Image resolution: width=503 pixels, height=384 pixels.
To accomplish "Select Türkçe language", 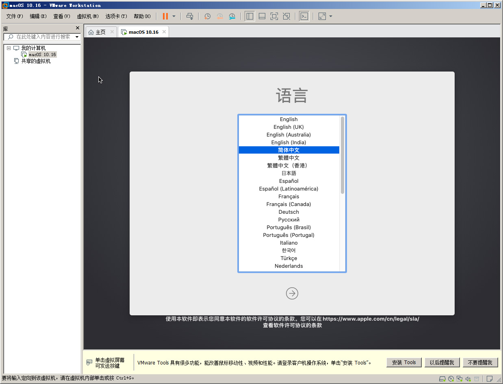I will pos(289,258).
